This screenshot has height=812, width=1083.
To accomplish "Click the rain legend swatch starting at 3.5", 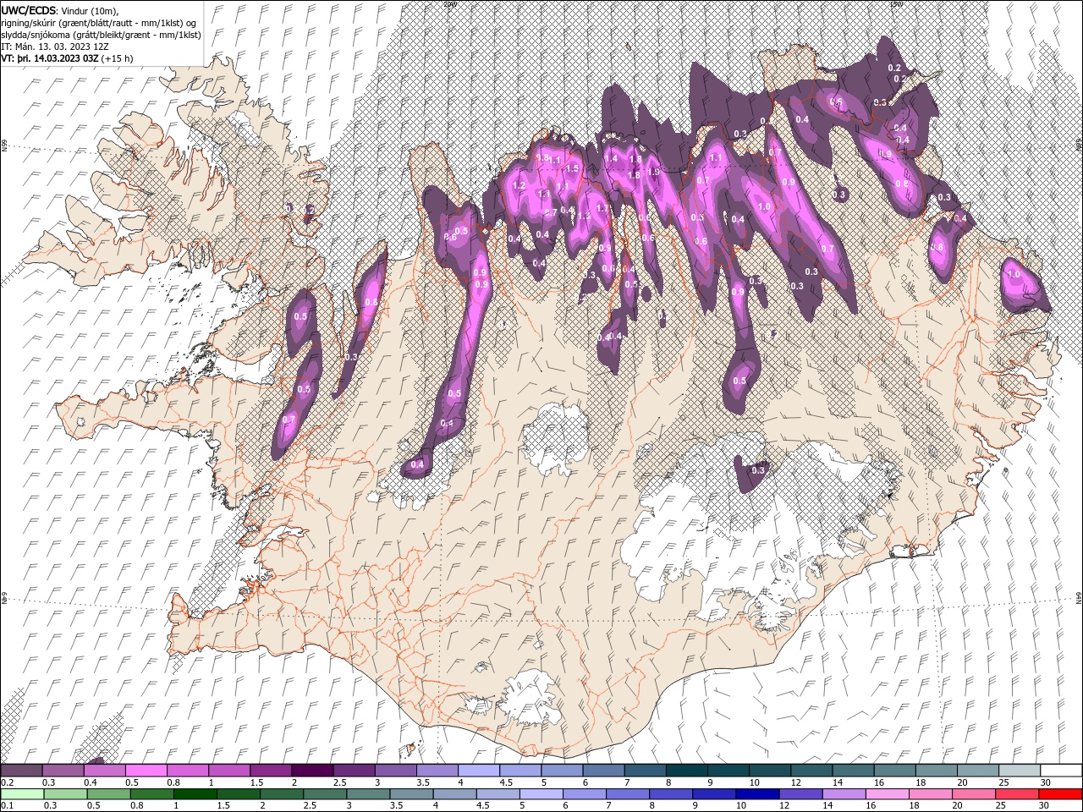I will pos(410,793).
